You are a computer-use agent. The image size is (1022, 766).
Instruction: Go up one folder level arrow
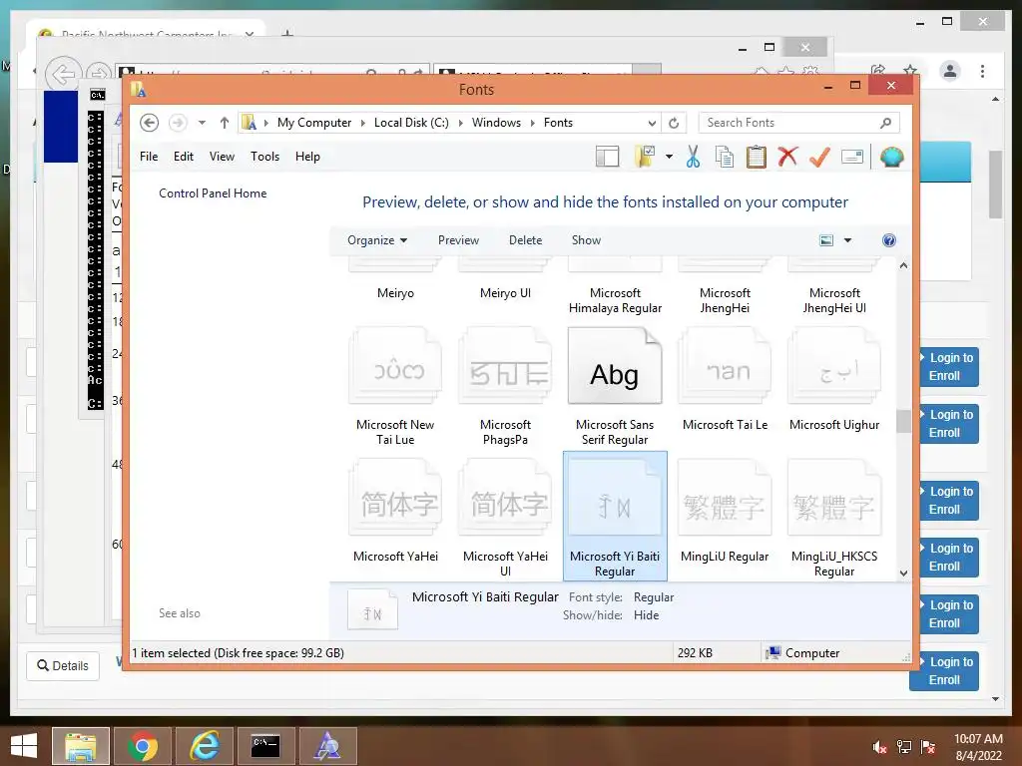click(x=225, y=123)
